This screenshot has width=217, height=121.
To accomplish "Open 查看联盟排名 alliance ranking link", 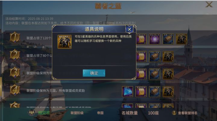I will (x=187, y=113).
